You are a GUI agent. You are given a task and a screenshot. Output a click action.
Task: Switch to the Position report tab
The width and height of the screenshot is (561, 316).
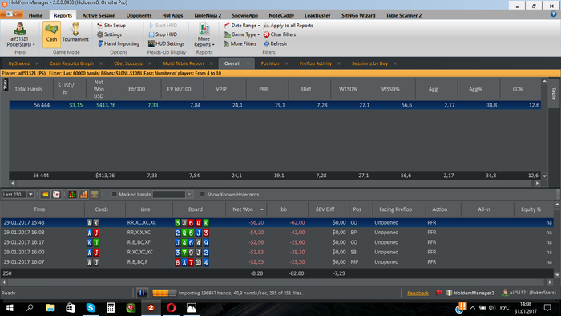[270, 63]
